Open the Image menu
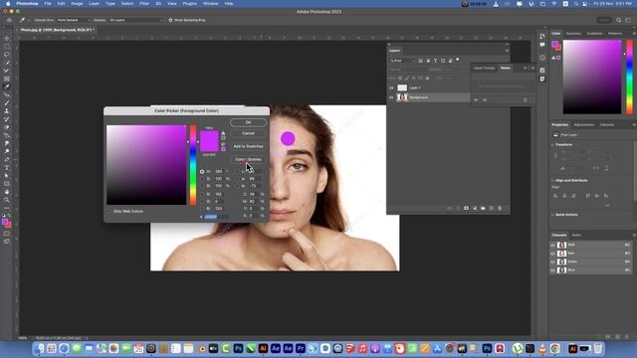637x358 pixels. point(77,4)
